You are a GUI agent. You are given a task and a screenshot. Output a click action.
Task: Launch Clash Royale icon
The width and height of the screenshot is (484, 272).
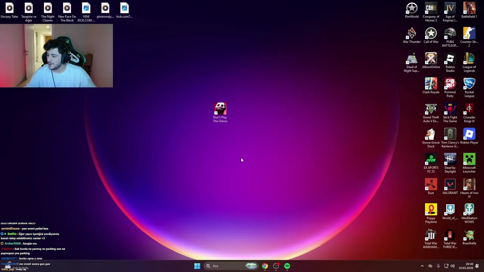coord(431,86)
